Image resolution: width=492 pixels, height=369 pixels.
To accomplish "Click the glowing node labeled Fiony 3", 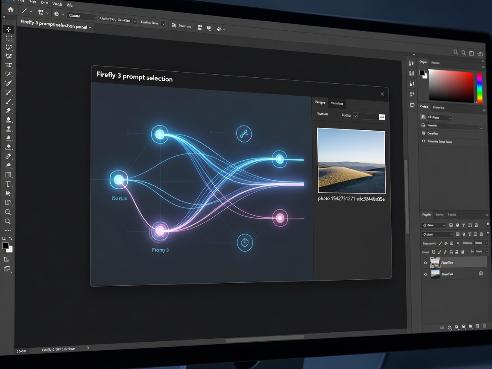I will 160,231.
